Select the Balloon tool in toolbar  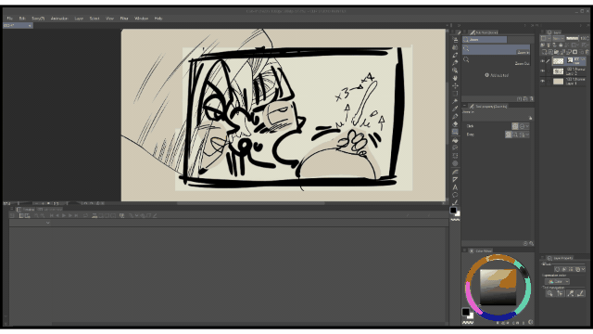coord(455,195)
